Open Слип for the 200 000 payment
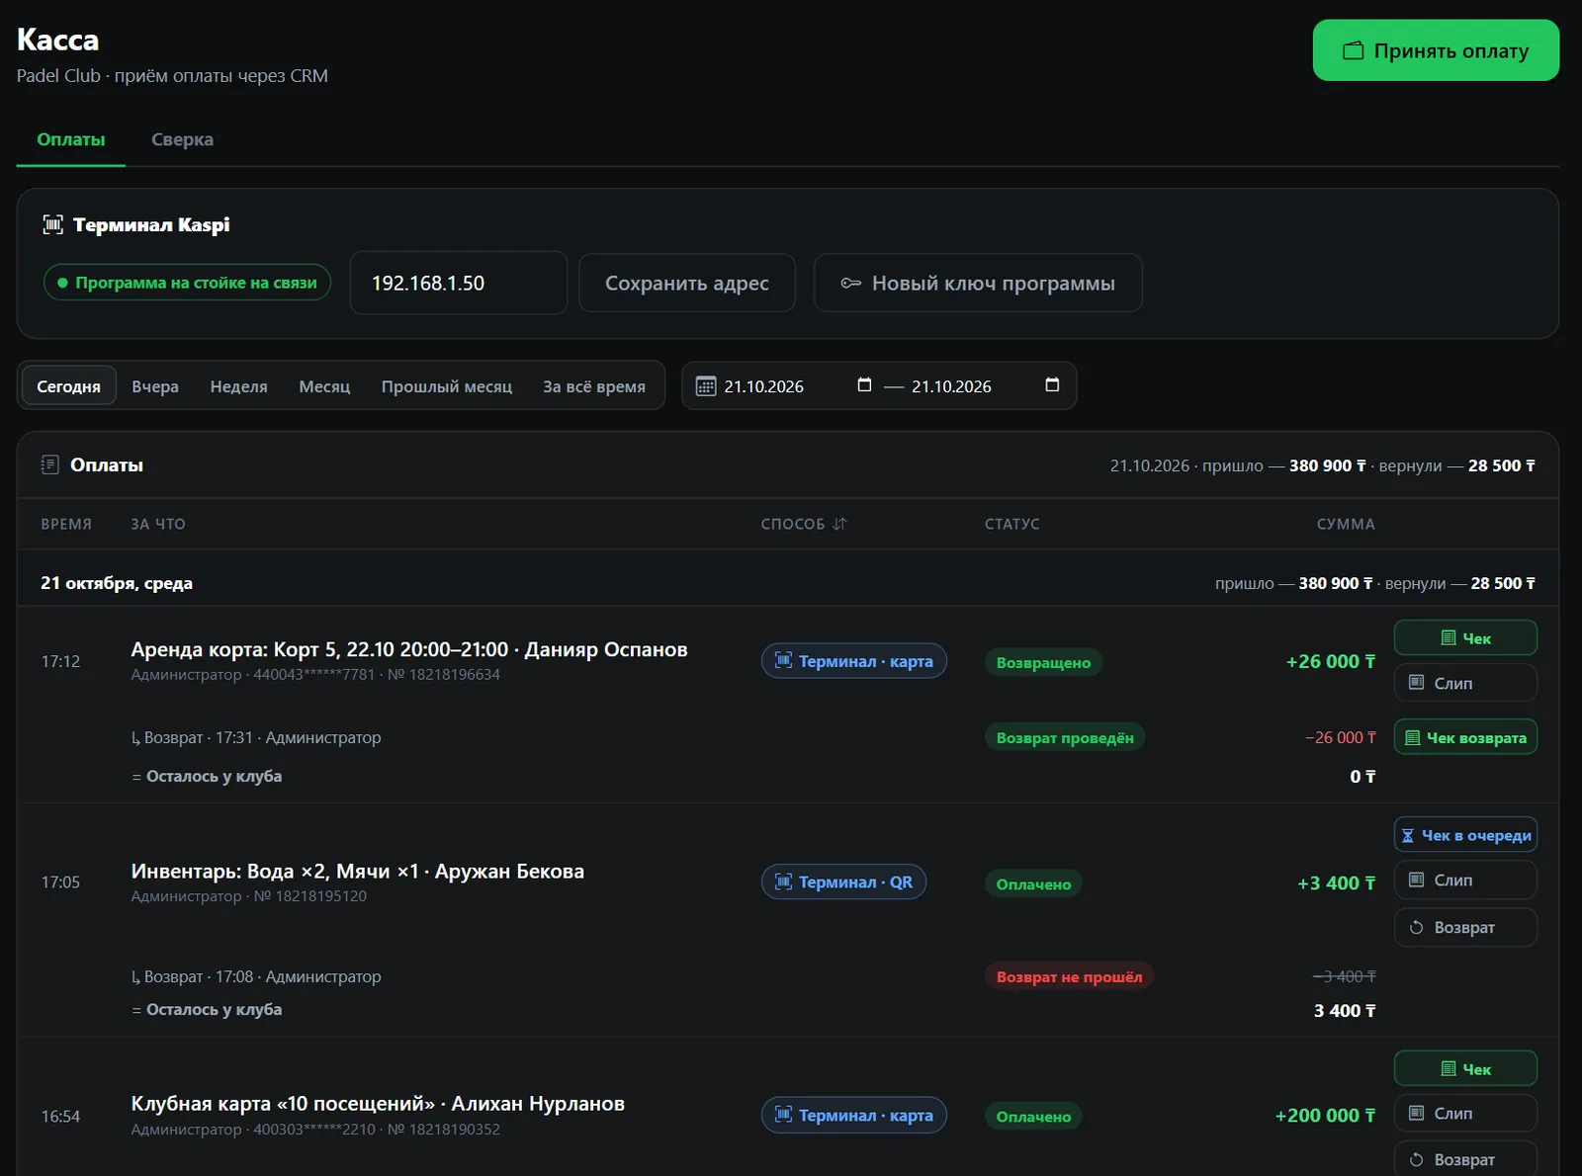This screenshot has width=1582, height=1176. (x=1465, y=1113)
